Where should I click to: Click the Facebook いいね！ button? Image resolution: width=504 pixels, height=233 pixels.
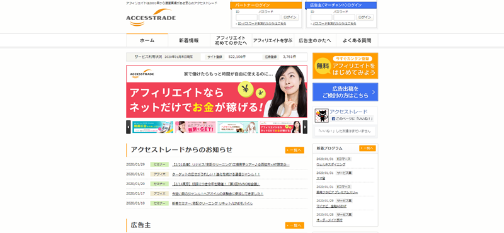(x=352, y=118)
